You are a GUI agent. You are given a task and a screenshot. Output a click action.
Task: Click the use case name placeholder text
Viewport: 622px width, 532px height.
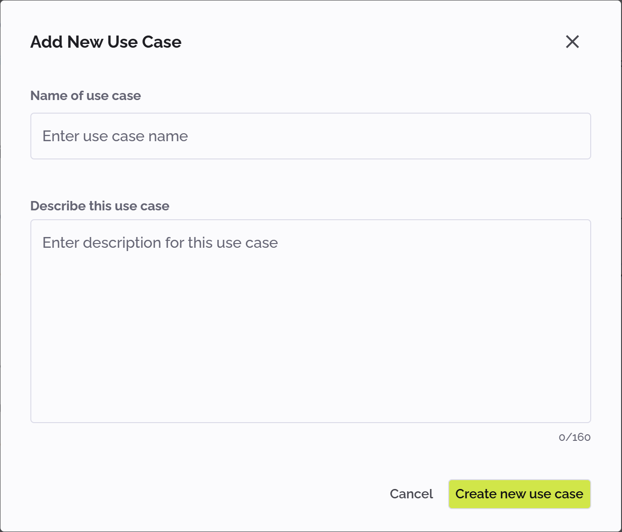click(115, 136)
